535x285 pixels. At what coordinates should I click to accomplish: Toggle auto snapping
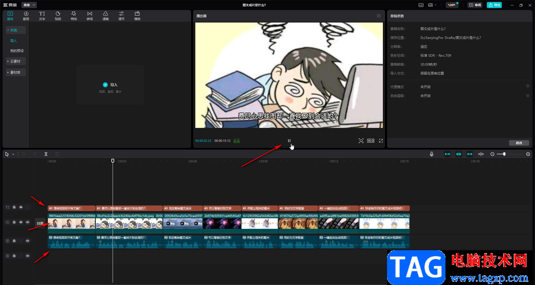(x=459, y=154)
